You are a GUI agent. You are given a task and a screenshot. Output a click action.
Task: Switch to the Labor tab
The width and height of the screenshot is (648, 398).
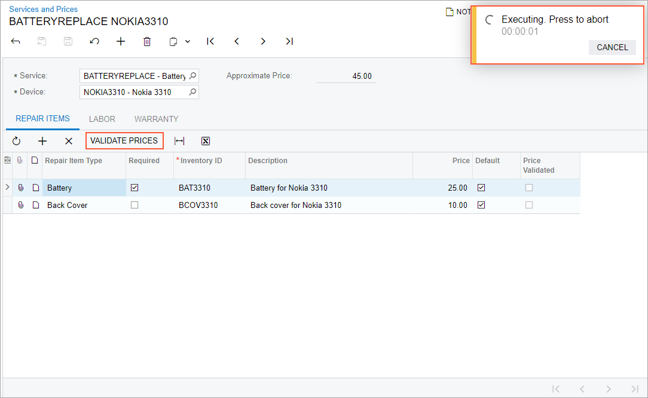[102, 119]
